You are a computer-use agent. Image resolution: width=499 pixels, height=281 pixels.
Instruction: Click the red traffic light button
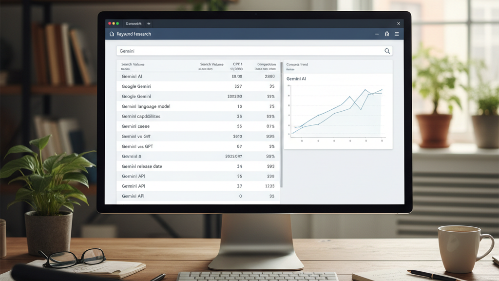pos(110,23)
